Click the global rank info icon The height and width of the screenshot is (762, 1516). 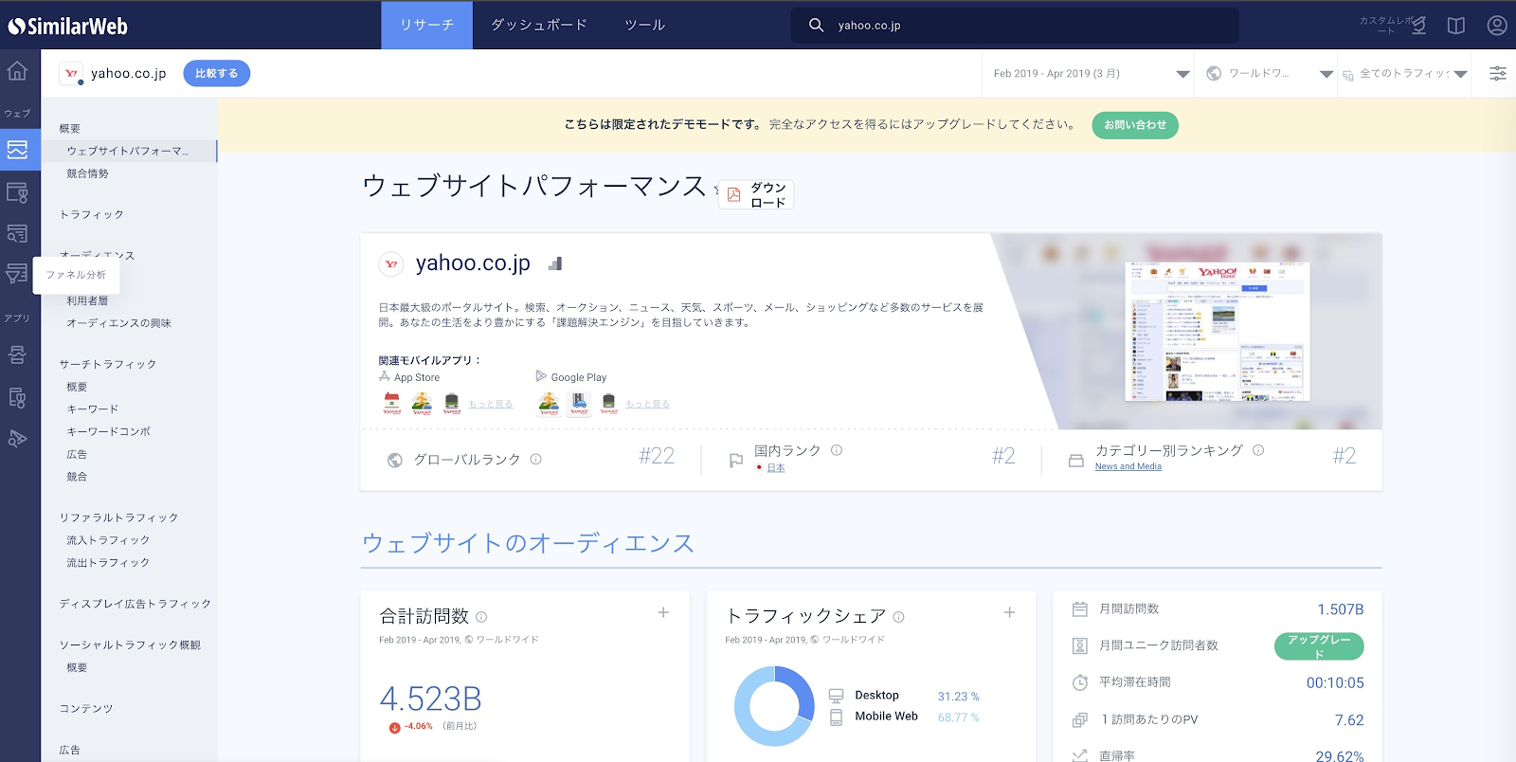535,459
